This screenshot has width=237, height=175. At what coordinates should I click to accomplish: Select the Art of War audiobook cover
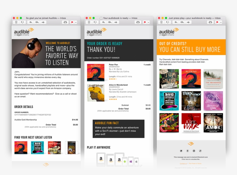pyautogui.click(x=191, y=123)
